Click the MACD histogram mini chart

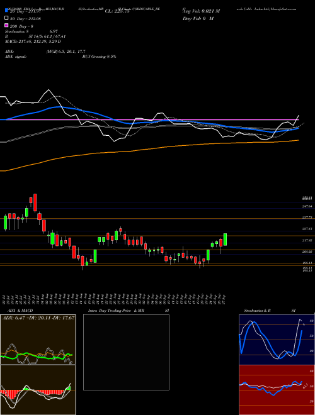38,390
